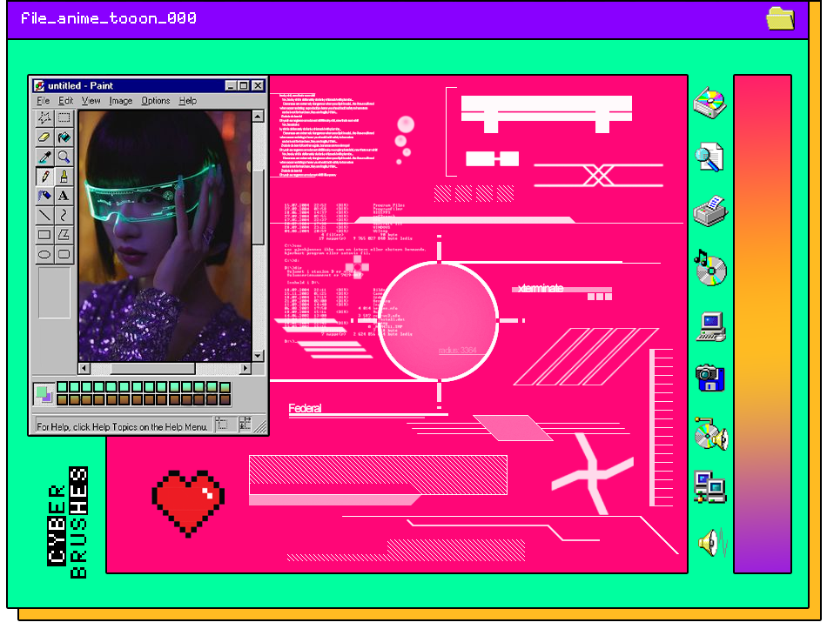Pick the leftmost green swatch in top palette row

click(x=62, y=387)
